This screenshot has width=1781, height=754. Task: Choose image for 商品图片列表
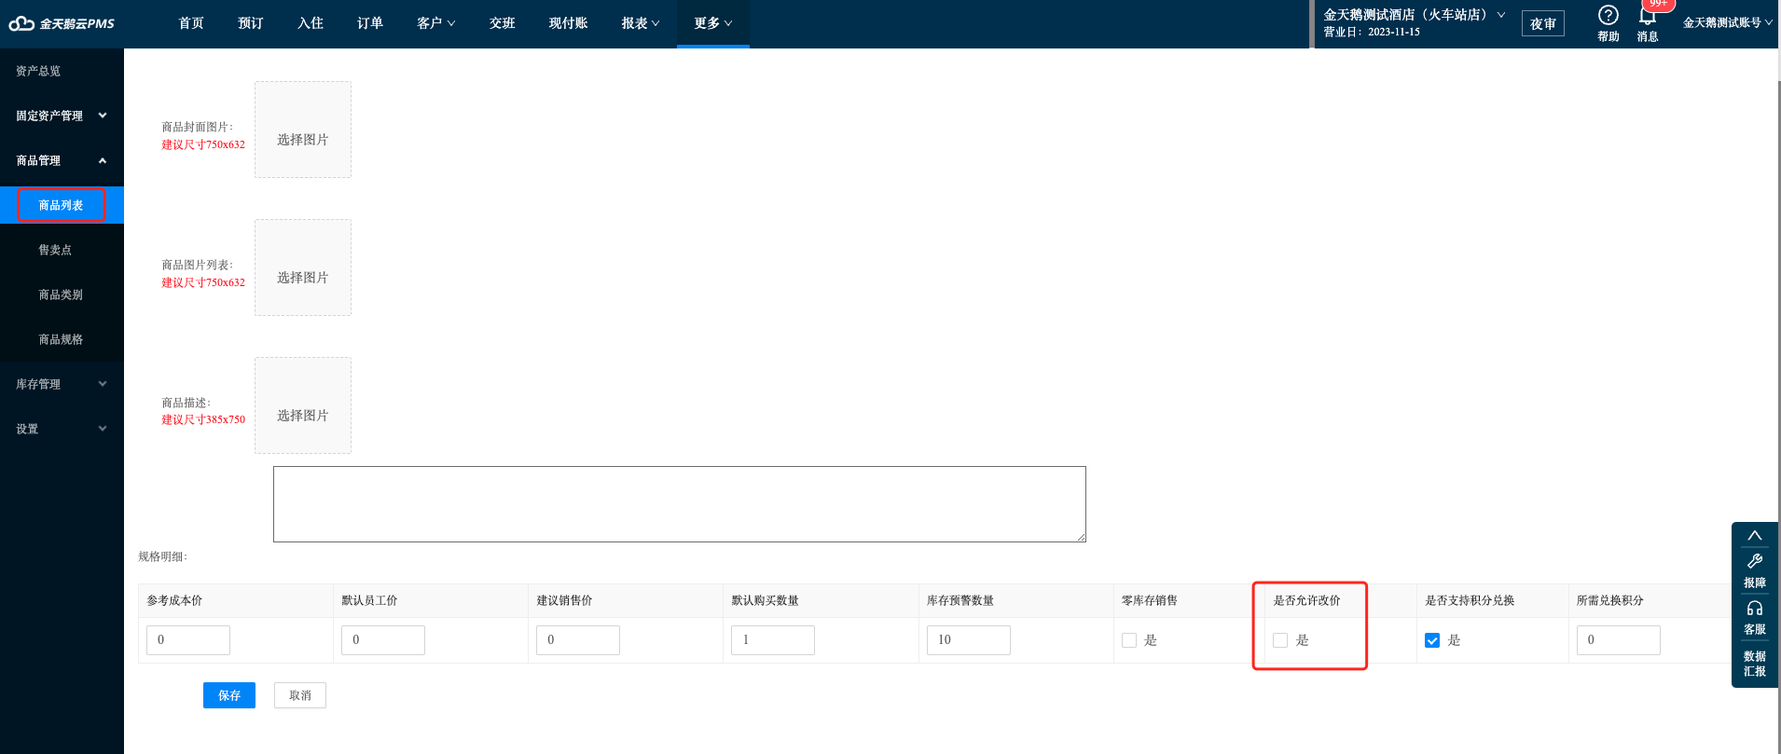[x=303, y=267]
